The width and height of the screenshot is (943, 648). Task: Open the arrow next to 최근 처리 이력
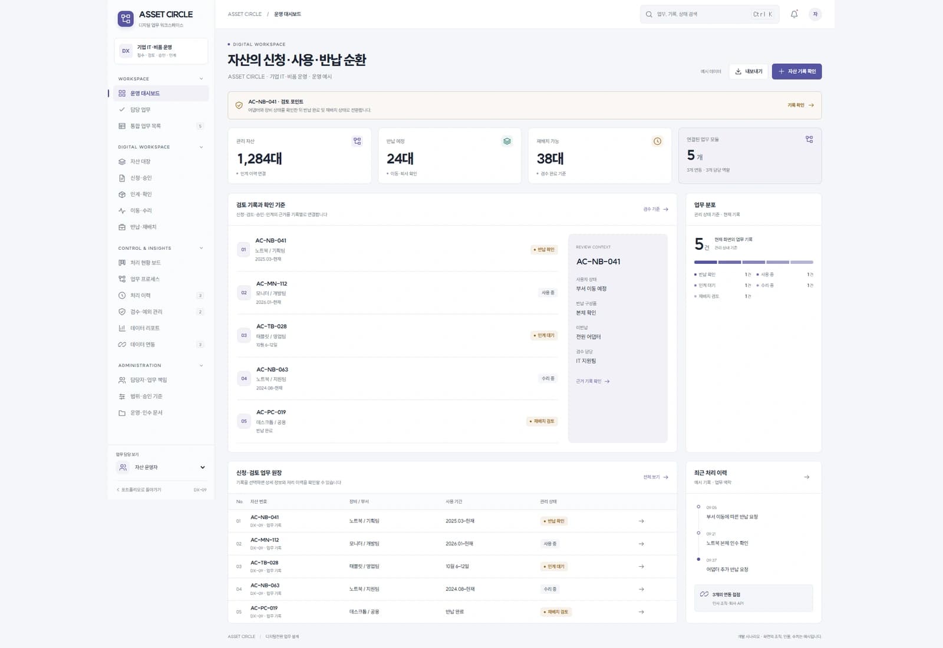pos(807,477)
